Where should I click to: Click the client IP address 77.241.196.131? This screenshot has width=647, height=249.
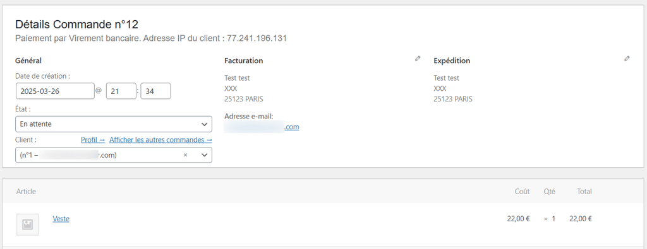pyautogui.click(x=257, y=38)
